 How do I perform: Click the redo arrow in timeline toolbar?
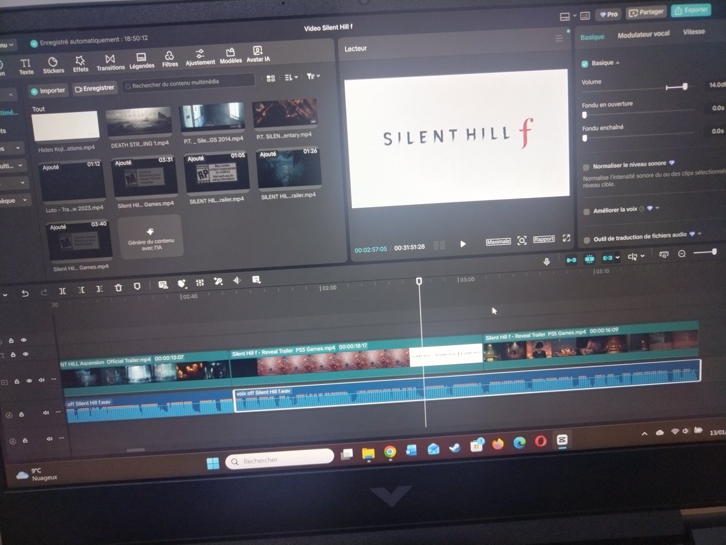44,292
